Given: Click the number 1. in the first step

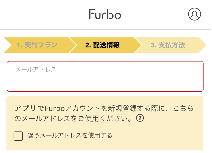Looking at the screenshot, I should [20, 45].
